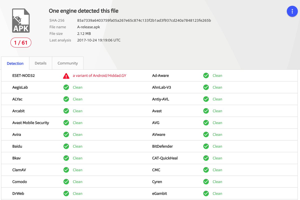Click the green check icon for CMC
Screen dimensions: 300x200
tap(206, 170)
